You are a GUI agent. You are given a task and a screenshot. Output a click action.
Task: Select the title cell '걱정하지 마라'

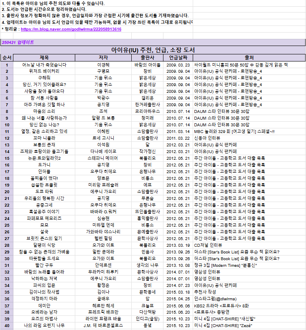coord(44,299)
